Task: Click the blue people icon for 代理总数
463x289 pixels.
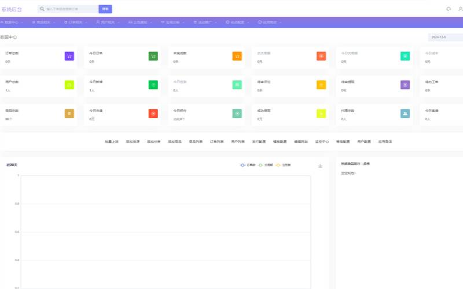Action: pos(405,113)
